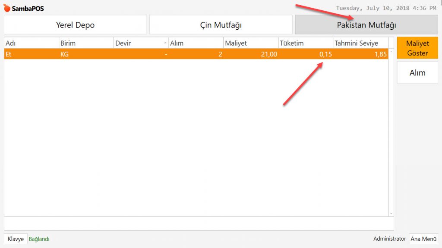Viewport: 442px width, 248px height.
Task: Click the Bağlandı connection status
Action: point(39,239)
